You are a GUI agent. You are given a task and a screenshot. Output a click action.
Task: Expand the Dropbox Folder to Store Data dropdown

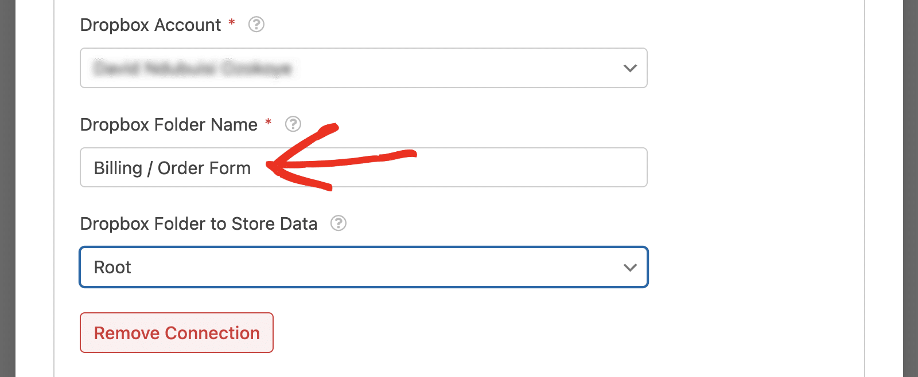pyautogui.click(x=364, y=268)
